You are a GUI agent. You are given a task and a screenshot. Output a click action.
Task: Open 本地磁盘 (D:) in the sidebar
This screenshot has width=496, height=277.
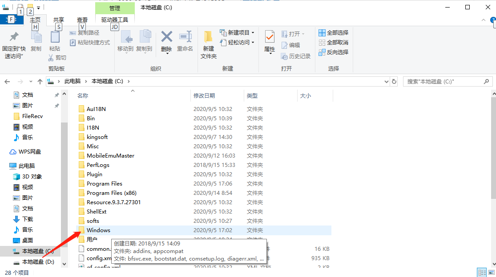37,261
